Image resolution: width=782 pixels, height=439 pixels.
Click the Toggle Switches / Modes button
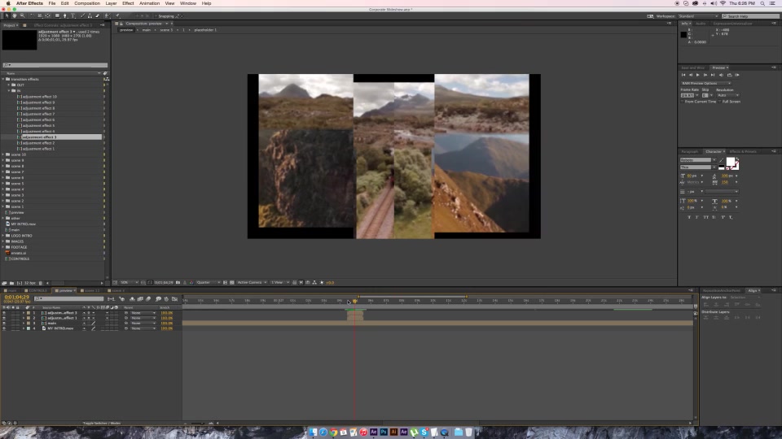tap(102, 423)
